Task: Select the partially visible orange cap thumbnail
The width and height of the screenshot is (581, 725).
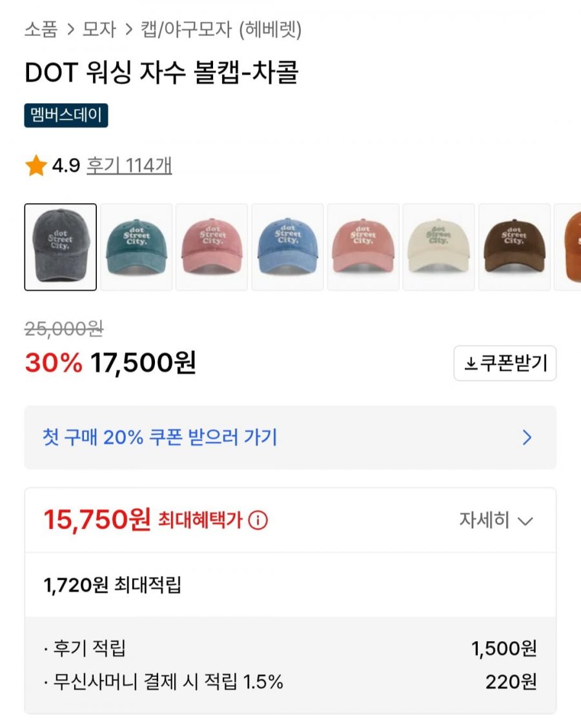Action: pos(569,247)
